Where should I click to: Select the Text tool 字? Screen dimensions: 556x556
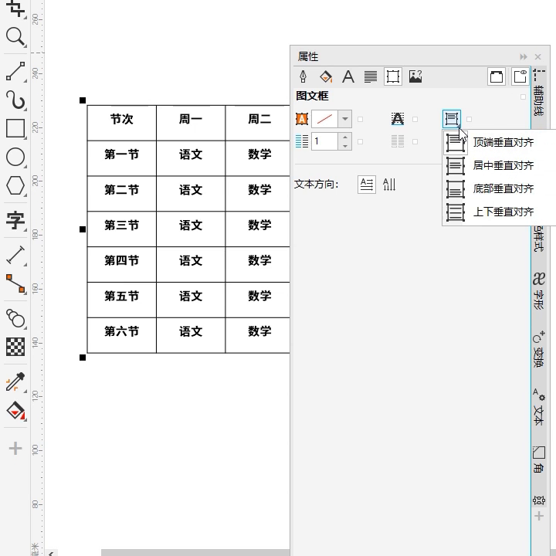pos(15,220)
